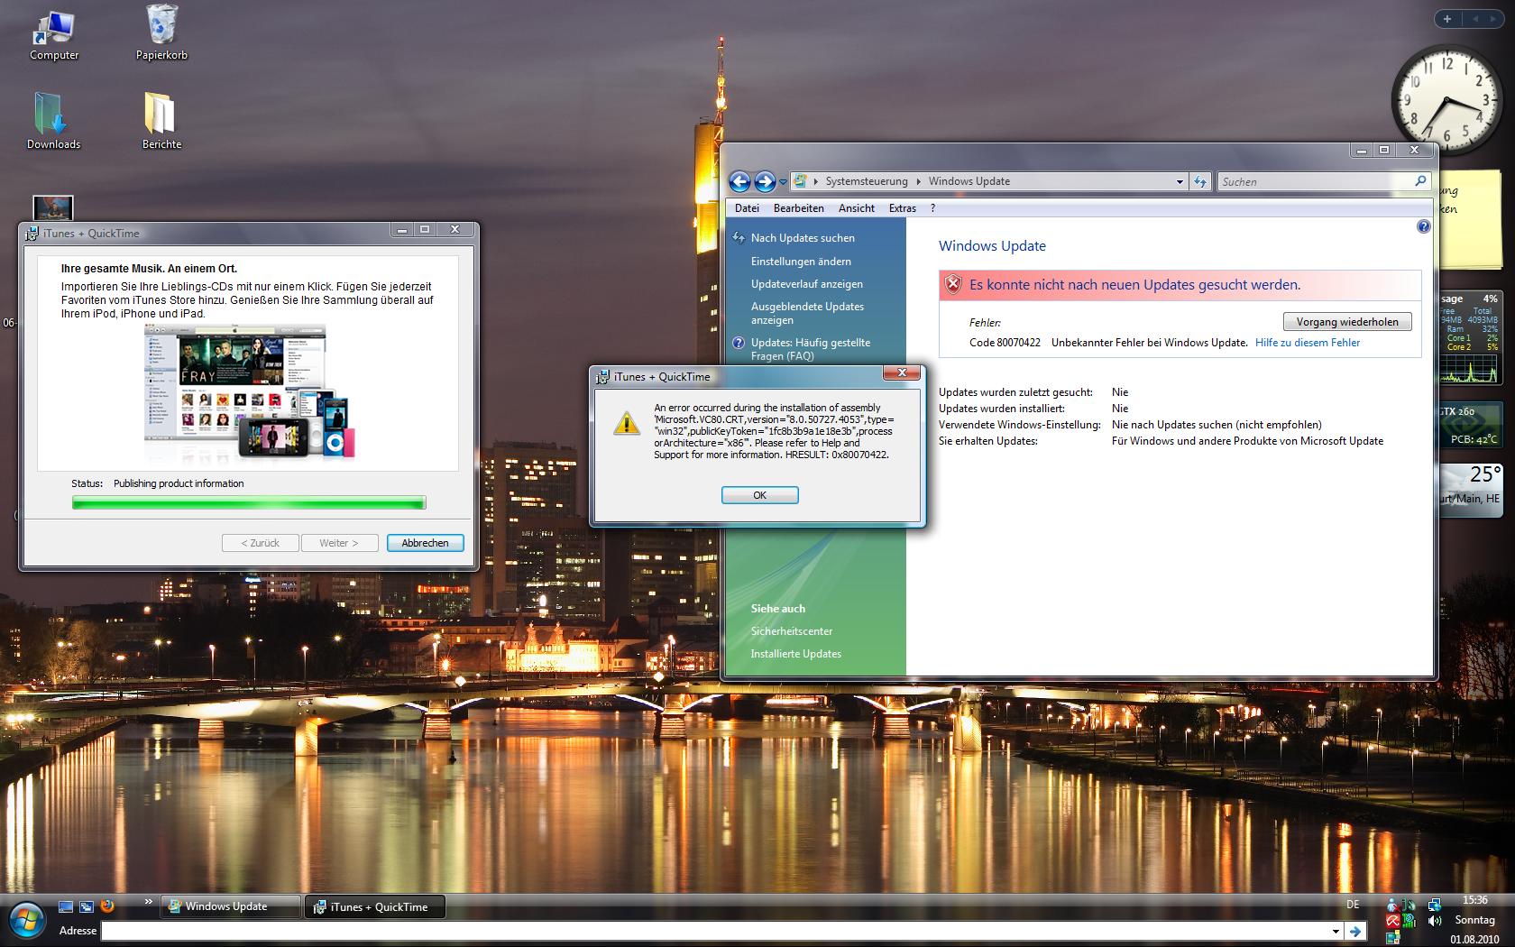
Task: Click OK in the iTunes error dialog
Action: [x=759, y=495]
